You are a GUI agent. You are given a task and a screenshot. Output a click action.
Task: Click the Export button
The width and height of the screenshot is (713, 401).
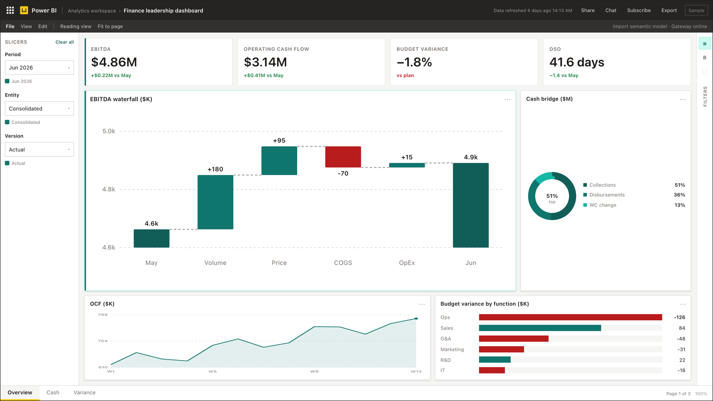coord(669,10)
